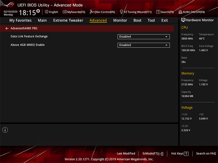Click the English language button
The width and height of the screenshot is (218, 163).
click(x=51, y=12)
